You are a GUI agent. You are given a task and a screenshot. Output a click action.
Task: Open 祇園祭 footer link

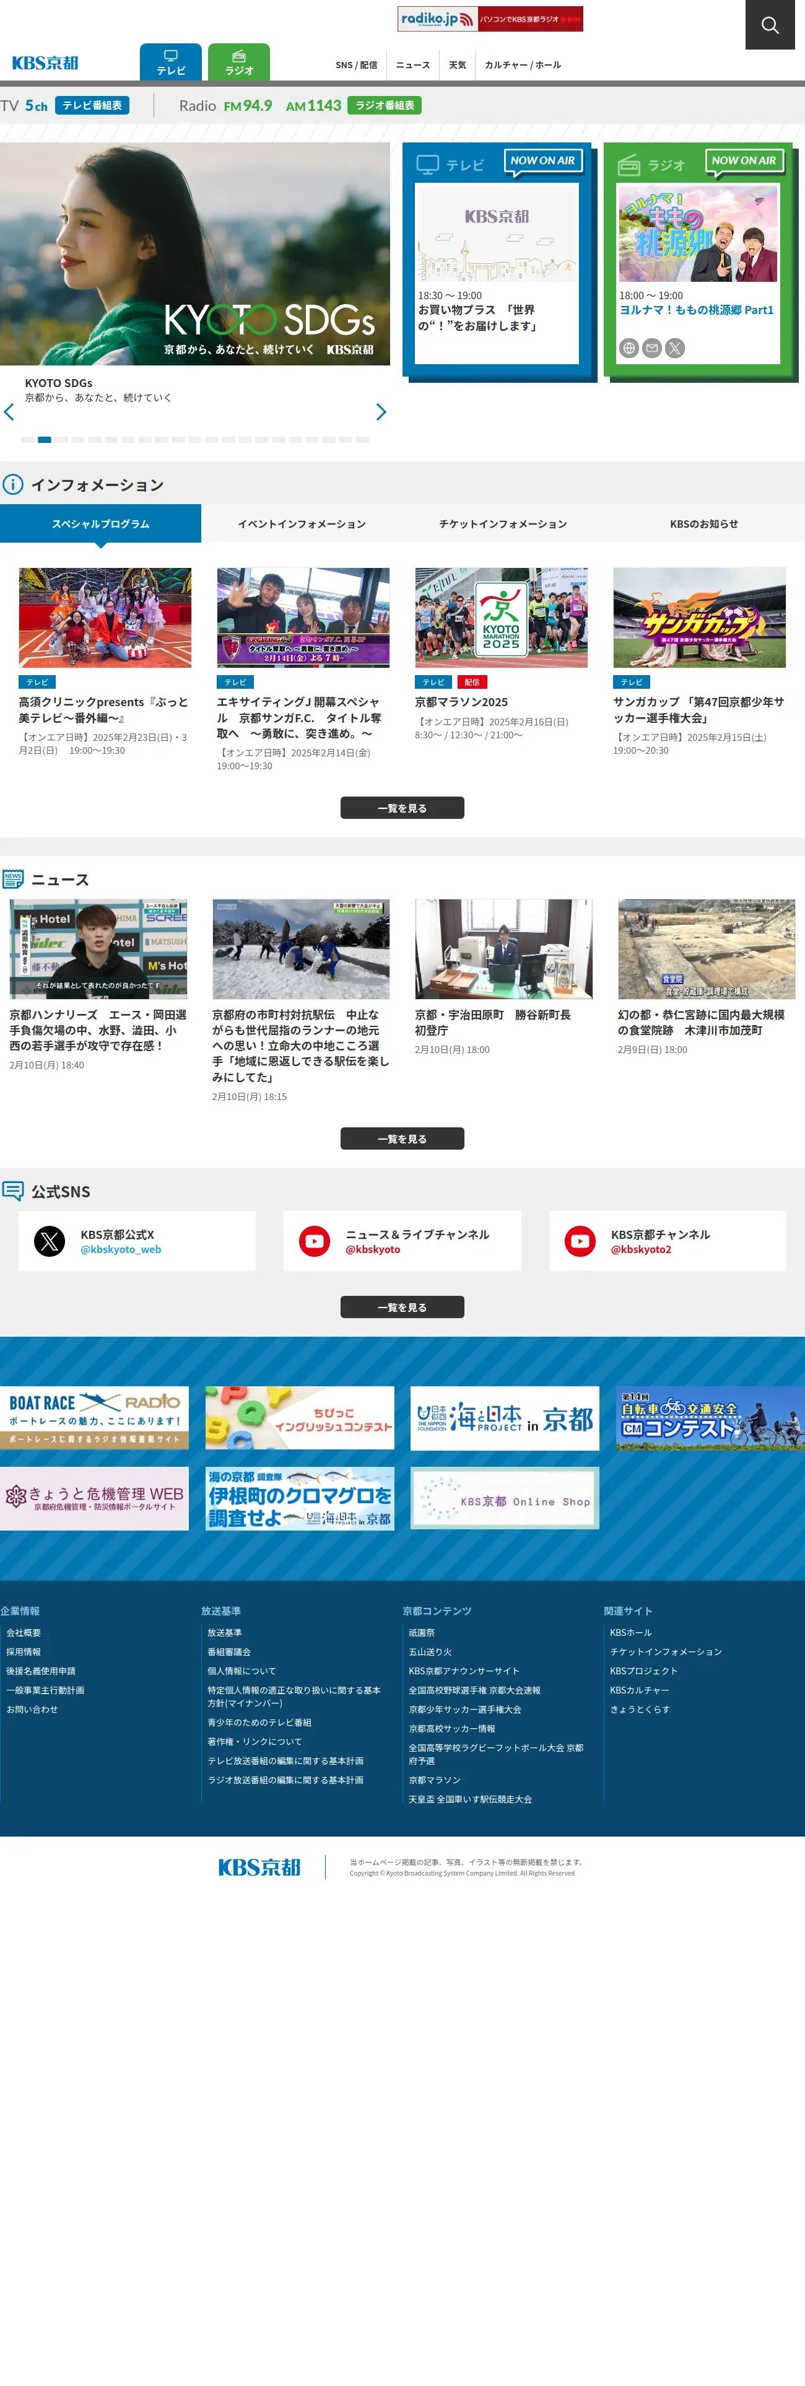click(422, 1633)
